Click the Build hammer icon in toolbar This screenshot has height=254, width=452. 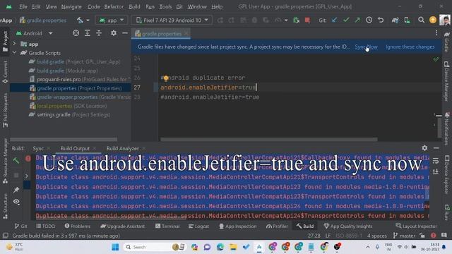pyautogui.click(x=80, y=20)
